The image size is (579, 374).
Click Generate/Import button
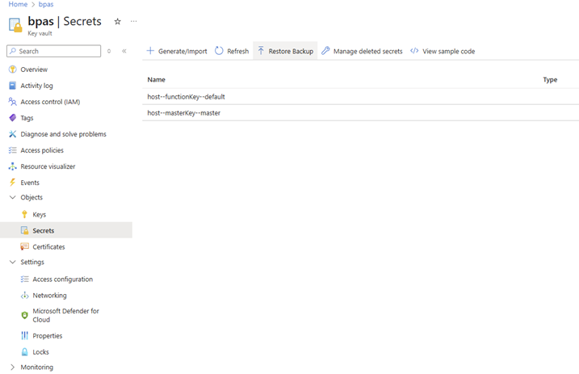coord(177,51)
